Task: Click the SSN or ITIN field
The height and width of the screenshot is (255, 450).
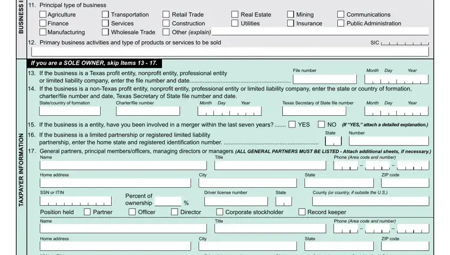Action: 76,201
